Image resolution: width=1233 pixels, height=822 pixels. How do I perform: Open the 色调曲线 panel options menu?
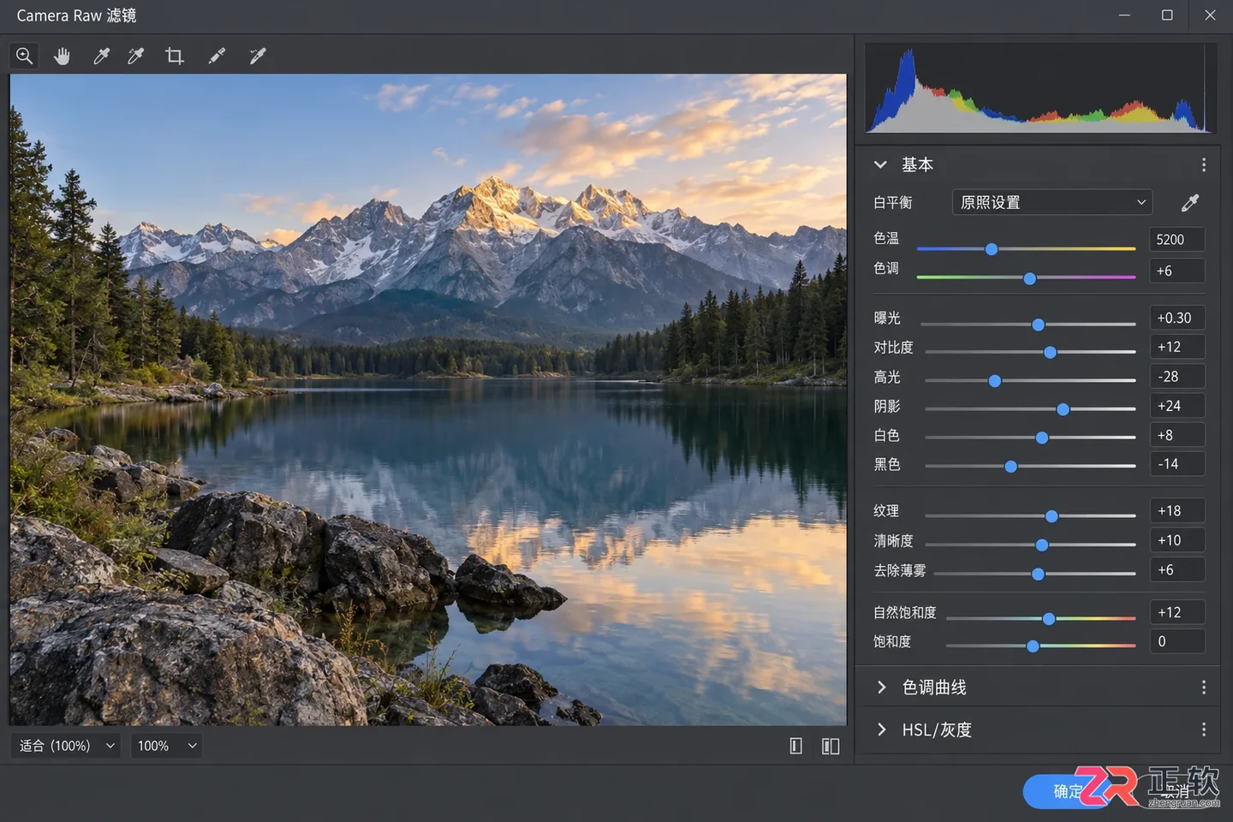(x=1204, y=688)
